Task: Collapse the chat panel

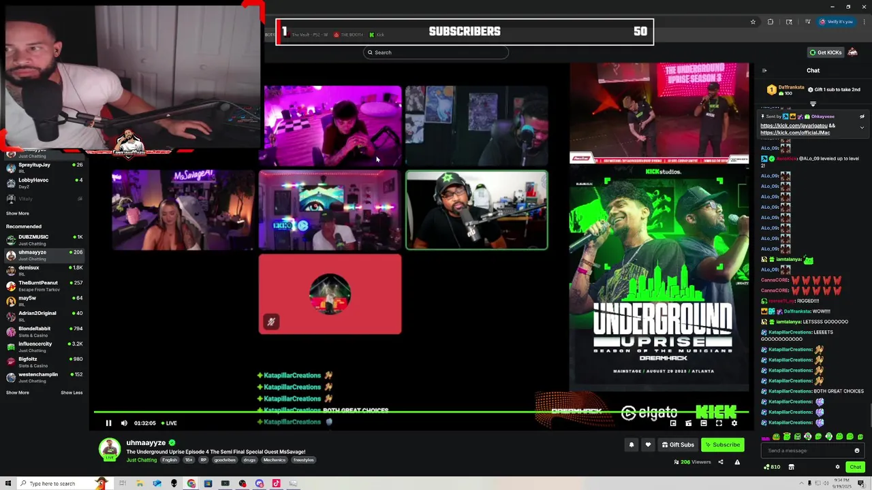Action: [x=764, y=71]
